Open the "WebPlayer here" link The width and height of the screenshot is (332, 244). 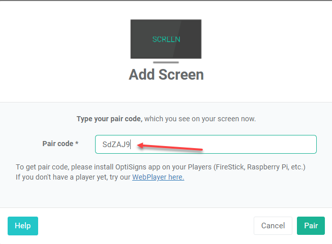(x=158, y=177)
